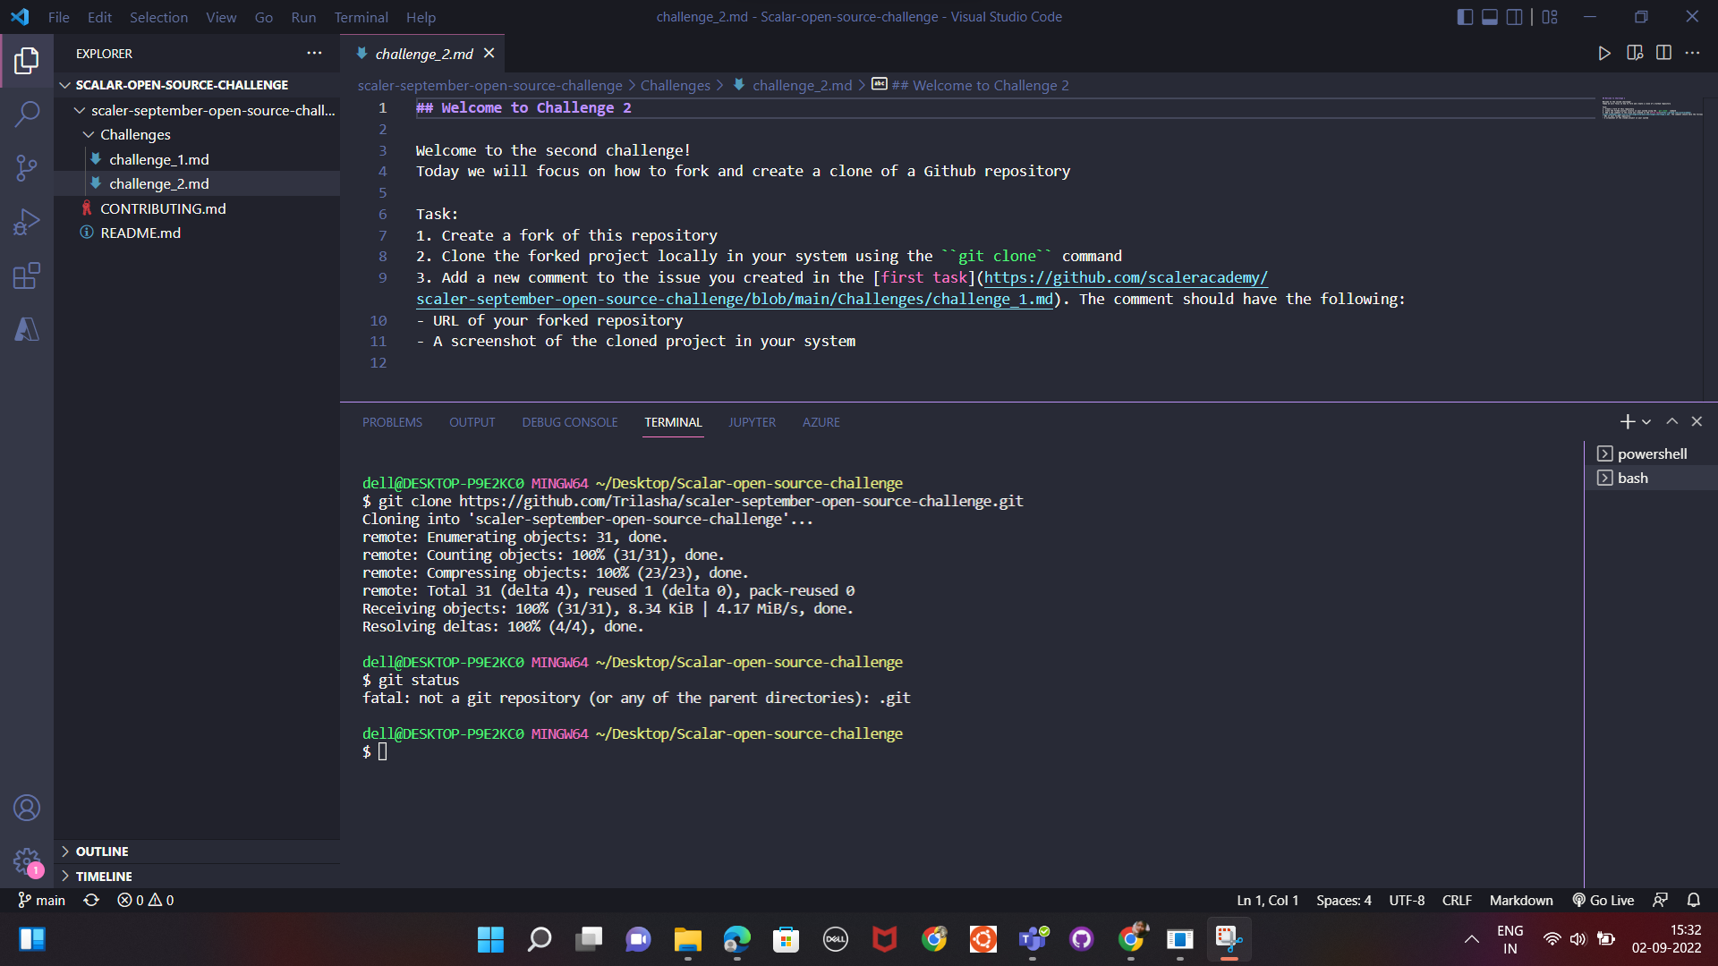
Task: Open the File menu
Action: (x=59, y=17)
